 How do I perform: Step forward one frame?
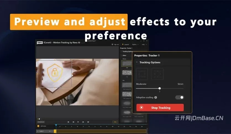click(x=83, y=122)
